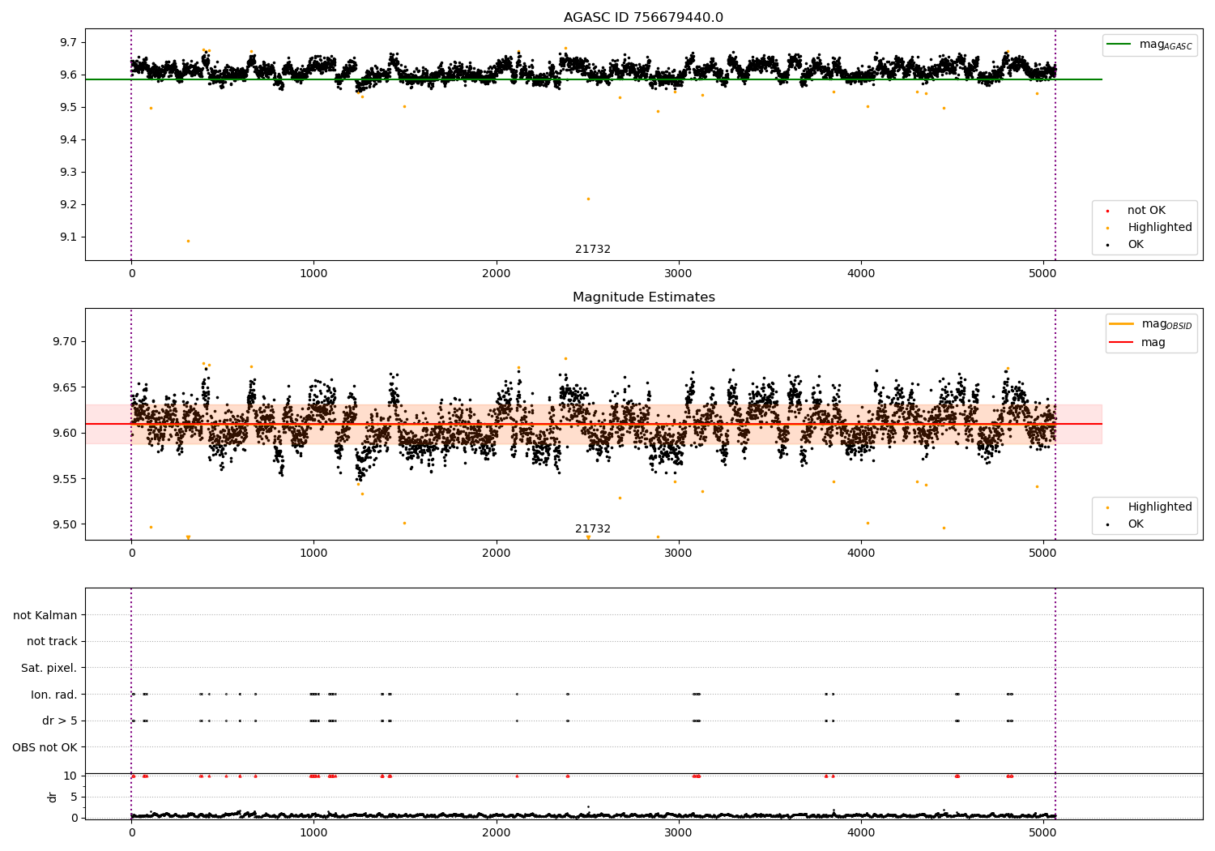Select the 'Ion. rad.' row label
The image size is (1215, 851).
53,695
